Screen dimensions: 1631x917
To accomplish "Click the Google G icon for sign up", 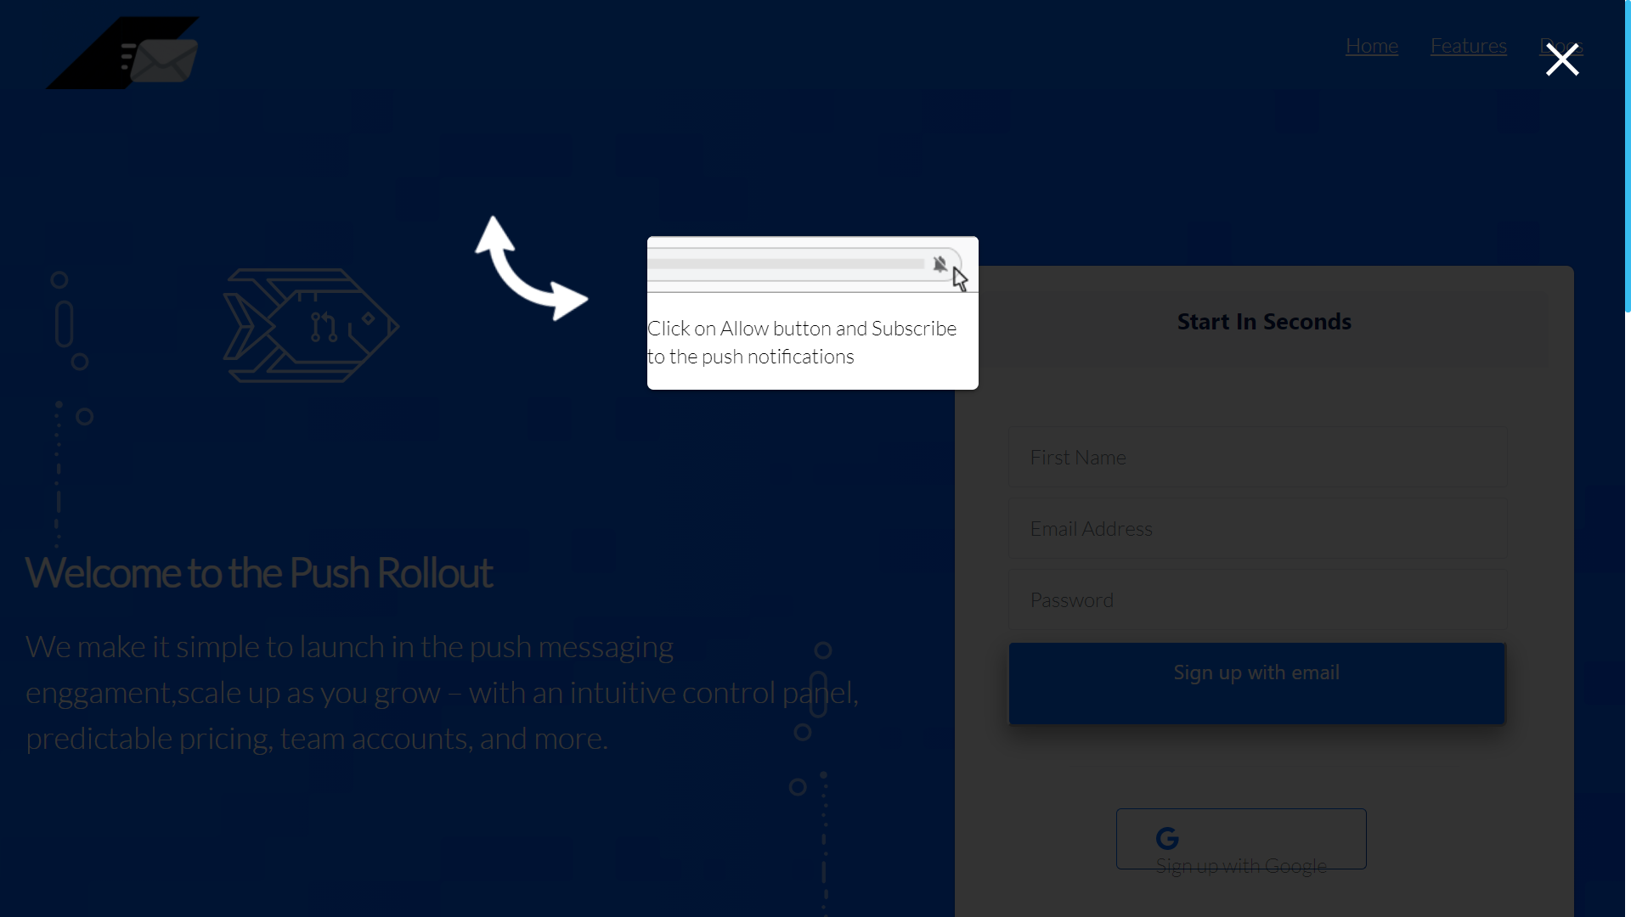I will tap(1167, 837).
